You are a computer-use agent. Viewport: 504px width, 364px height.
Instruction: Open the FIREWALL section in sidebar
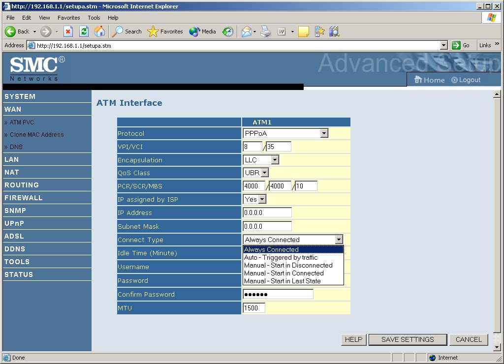pos(24,198)
